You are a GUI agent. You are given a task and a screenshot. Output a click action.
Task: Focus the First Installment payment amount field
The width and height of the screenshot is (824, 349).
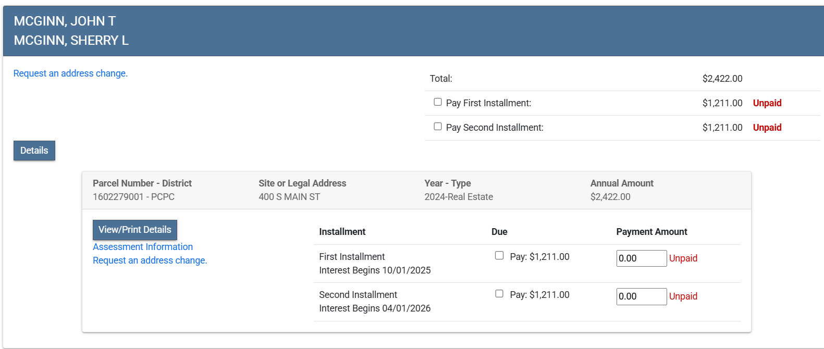(x=641, y=258)
